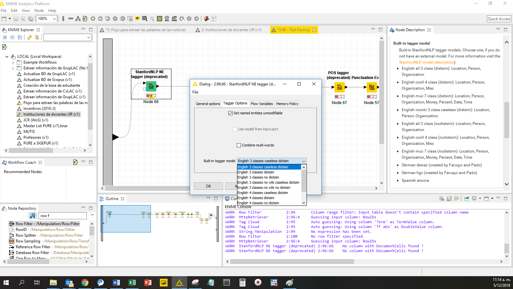This screenshot has width=513, height=289.
Task: Click the Word icon in the Windows taskbar
Action: pyautogui.click(x=116, y=283)
